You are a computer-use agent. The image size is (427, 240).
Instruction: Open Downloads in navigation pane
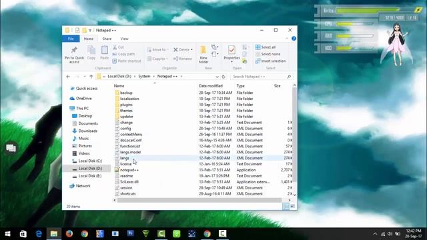[x=85, y=131]
